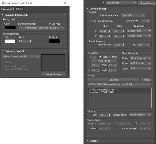Switch to the Environment tab
156x144 pixels.
coord(7,9)
